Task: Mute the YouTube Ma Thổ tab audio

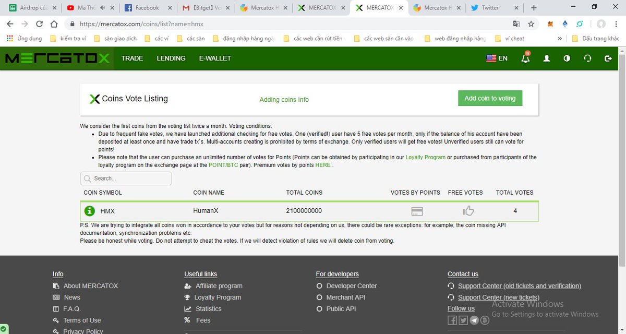Action: click(x=102, y=8)
